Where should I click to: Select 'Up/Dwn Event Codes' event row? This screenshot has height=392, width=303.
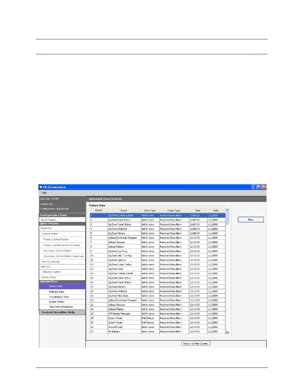tap(158, 264)
